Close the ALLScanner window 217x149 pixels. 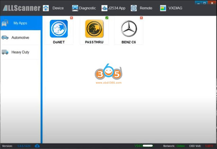[x=212, y=3]
